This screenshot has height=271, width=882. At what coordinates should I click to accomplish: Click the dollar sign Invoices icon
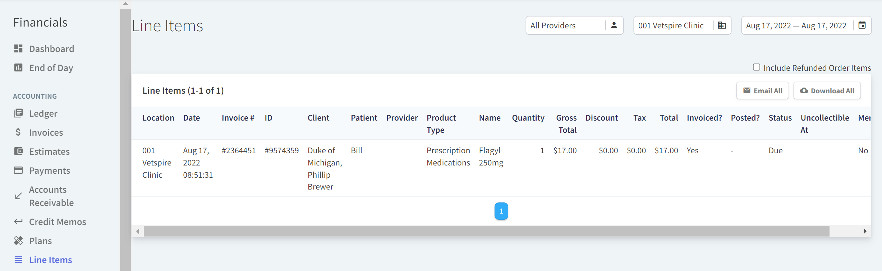18,132
